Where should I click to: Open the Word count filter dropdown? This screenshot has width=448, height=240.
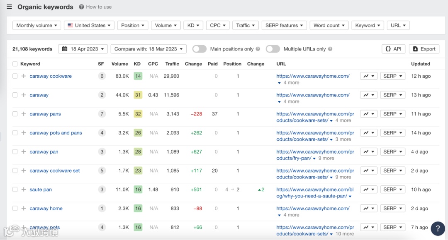click(x=329, y=25)
